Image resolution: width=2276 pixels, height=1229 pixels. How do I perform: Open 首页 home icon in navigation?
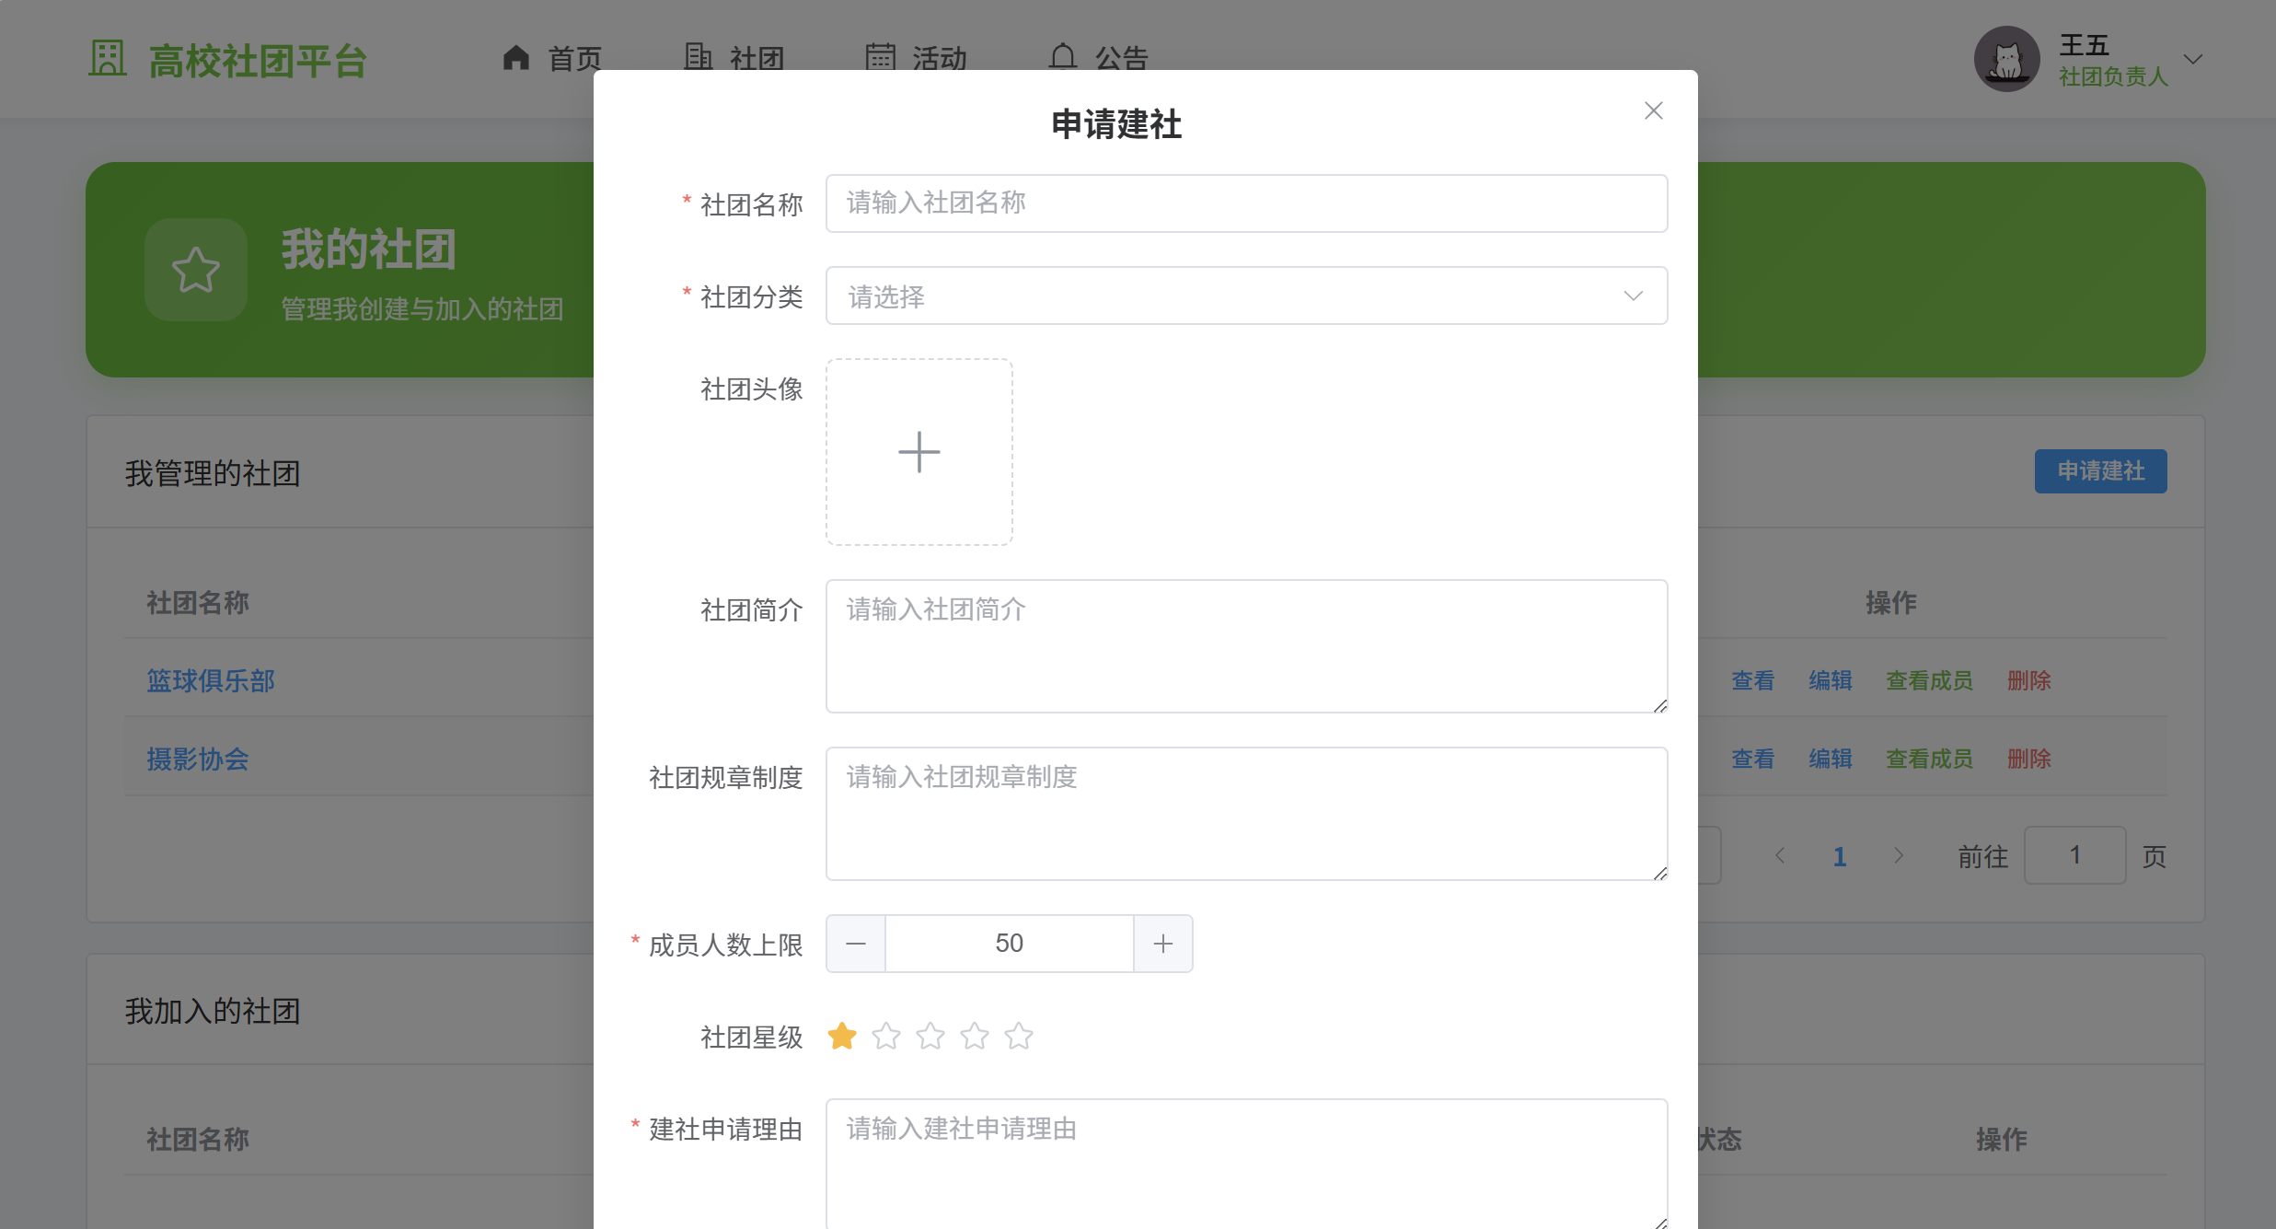point(516,58)
